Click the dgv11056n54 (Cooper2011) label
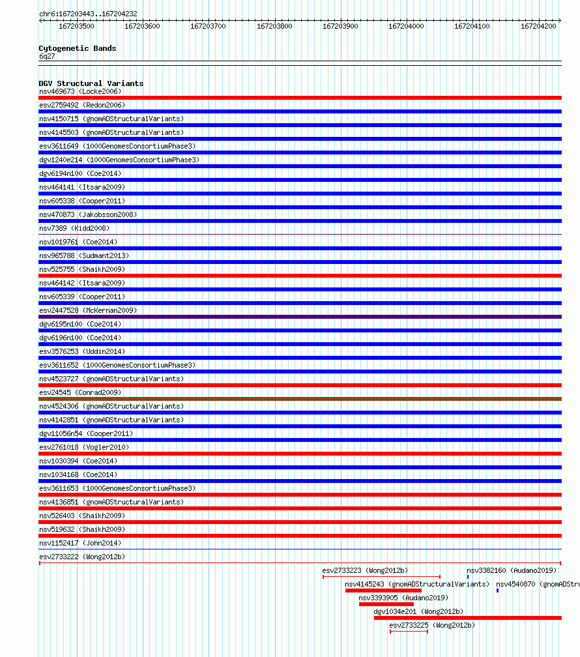580x657 pixels. pyautogui.click(x=86, y=433)
